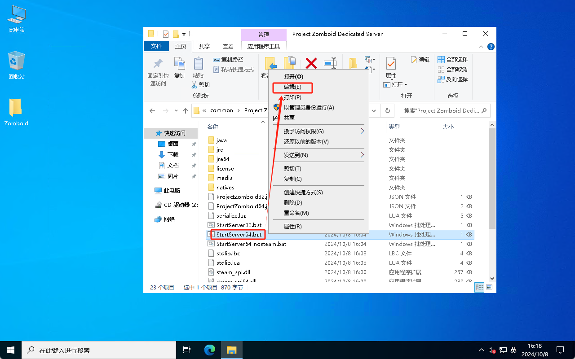Click 全部取消 select none

(x=452, y=69)
